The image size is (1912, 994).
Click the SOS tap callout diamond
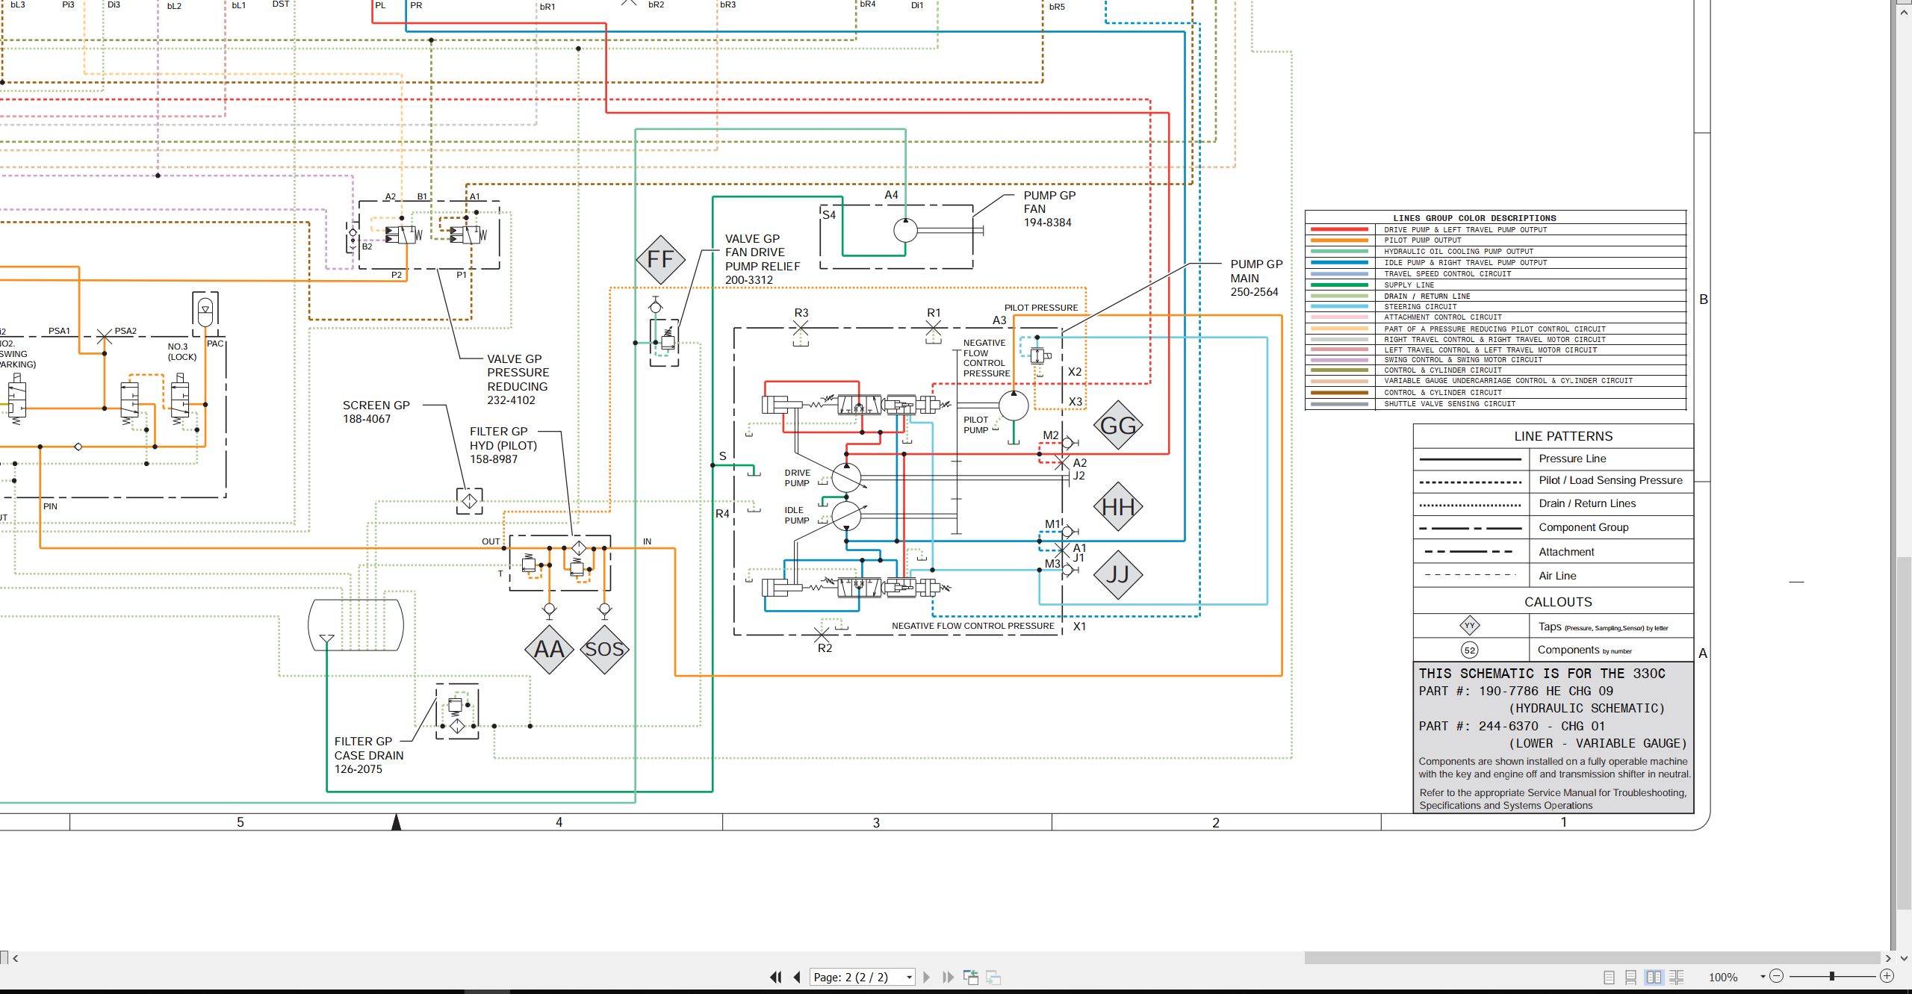coord(604,649)
